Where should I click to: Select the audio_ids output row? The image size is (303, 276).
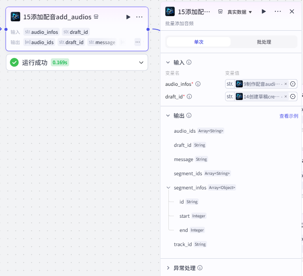point(199,131)
